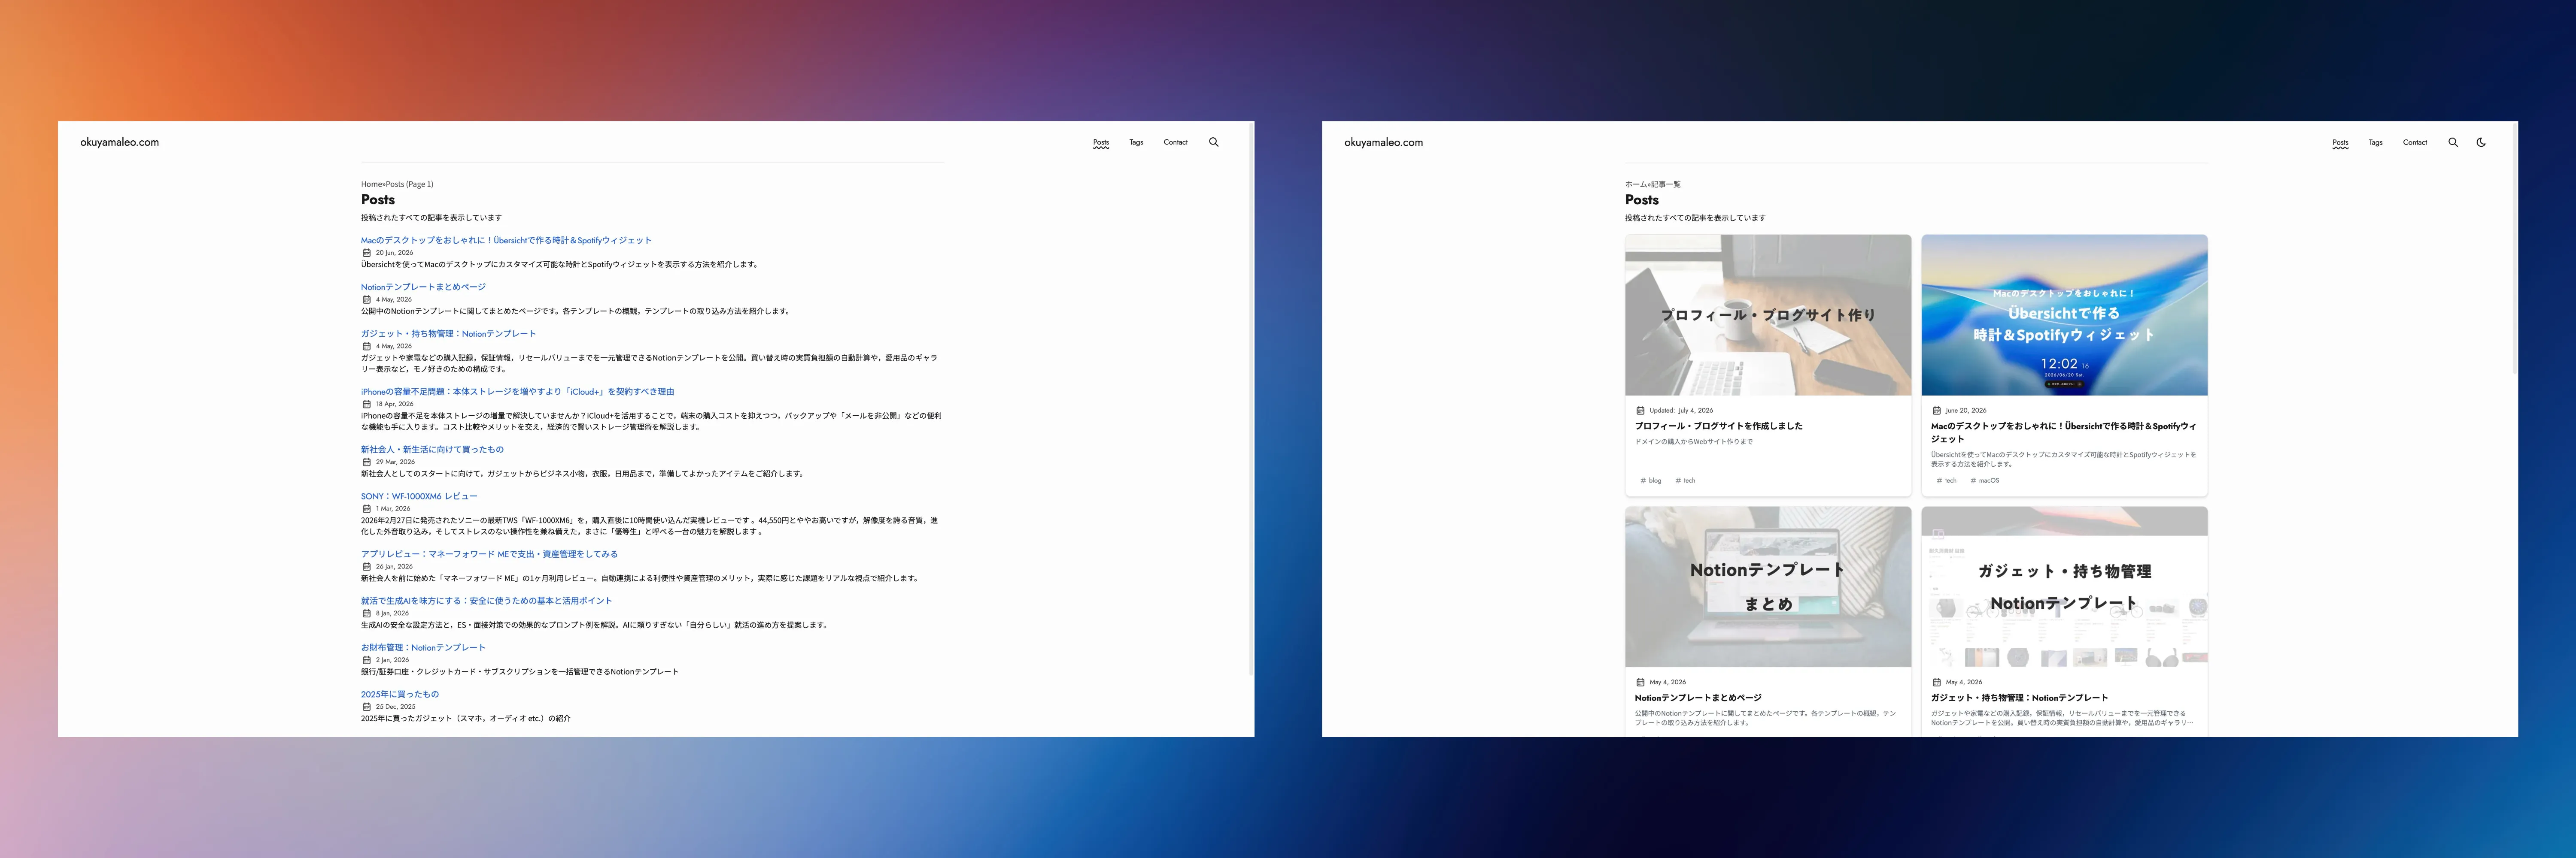This screenshot has width=2576, height=858.
Task: Click the tech tag on the Übersicht card
Action: click(x=1946, y=480)
